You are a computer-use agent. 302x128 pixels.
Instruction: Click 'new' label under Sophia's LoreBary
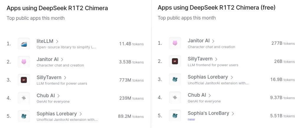coord(191,119)
